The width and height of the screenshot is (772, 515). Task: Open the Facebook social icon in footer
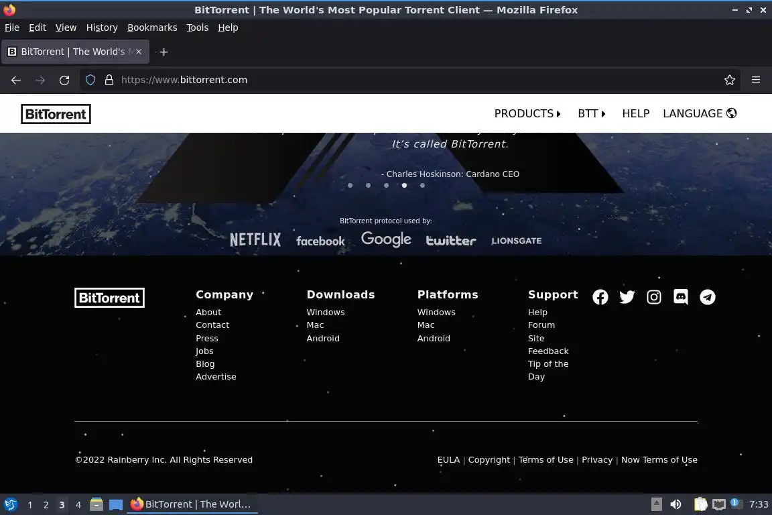600,297
